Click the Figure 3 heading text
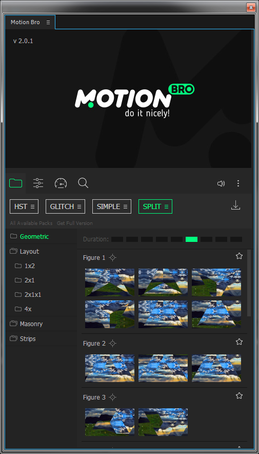Viewport: 259px width, 454px height. pos(94,398)
